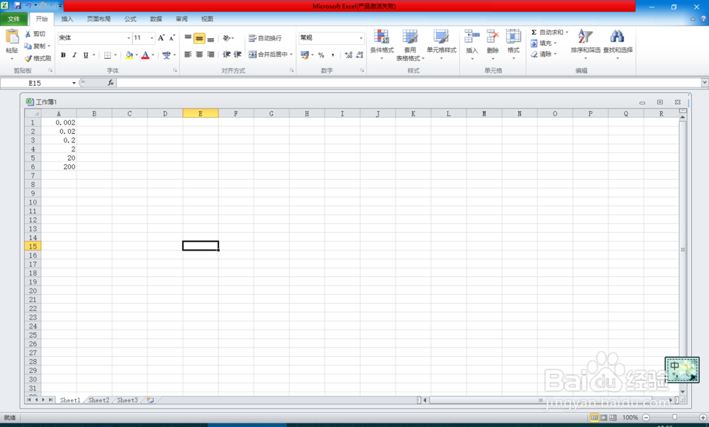Toggle bottom vertical alignment
The height and width of the screenshot is (427, 709).
tap(211, 38)
